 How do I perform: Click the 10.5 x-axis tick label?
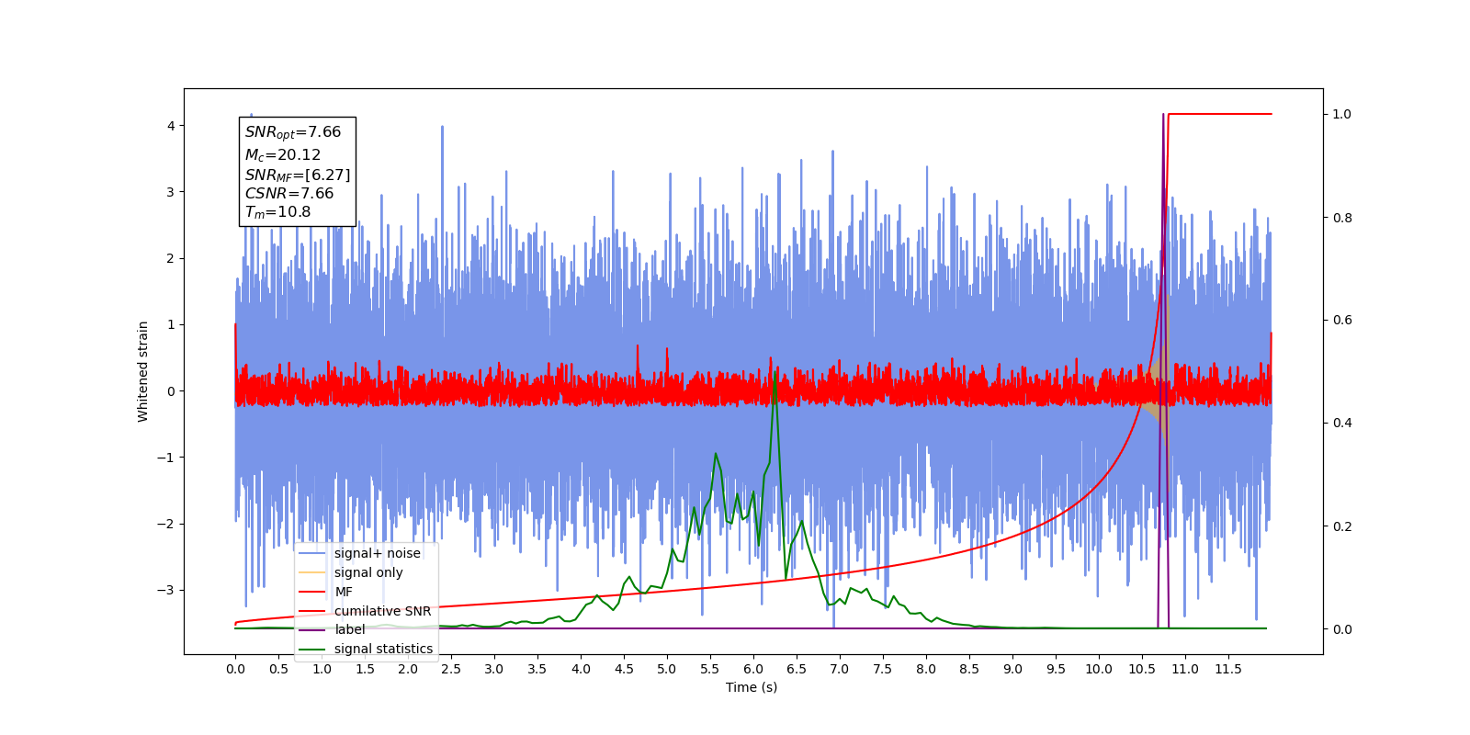(x=1142, y=669)
